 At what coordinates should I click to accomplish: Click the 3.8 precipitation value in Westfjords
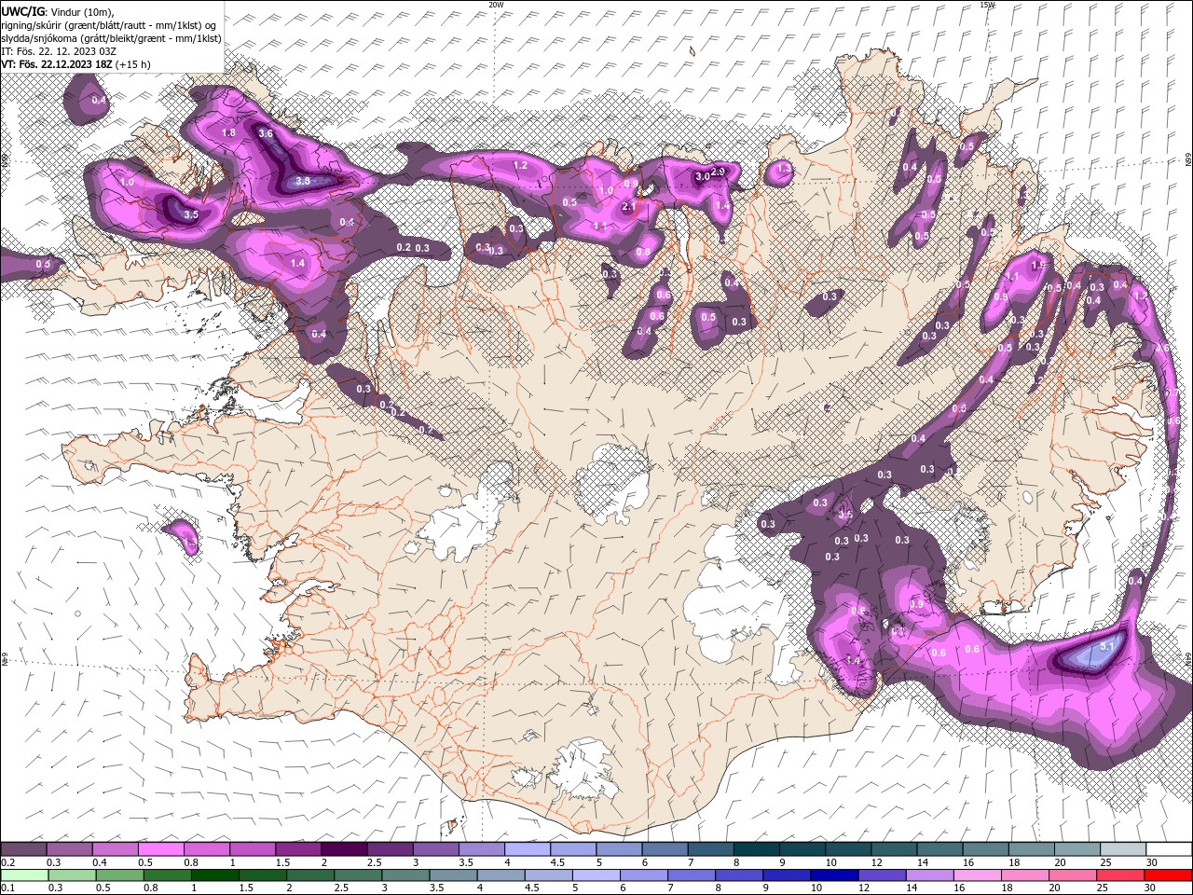tap(303, 181)
